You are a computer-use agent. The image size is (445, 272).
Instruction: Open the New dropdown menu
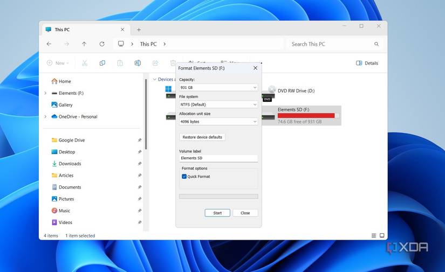58,63
